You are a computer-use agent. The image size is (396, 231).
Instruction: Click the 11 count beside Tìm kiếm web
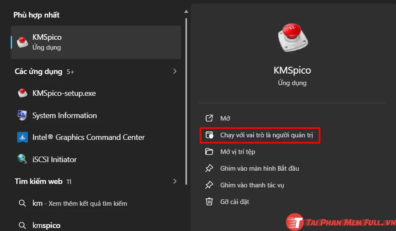(x=69, y=182)
